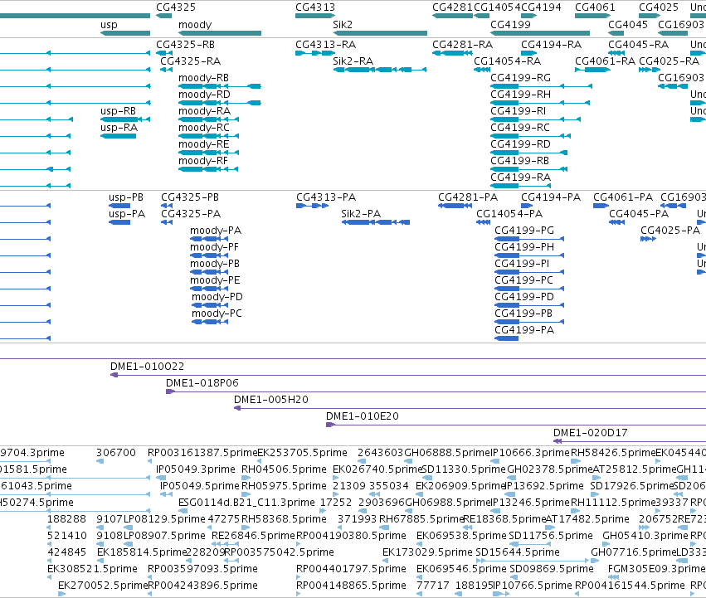Select protein usp-PB
This screenshot has height=598, width=706.
[126, 197]
